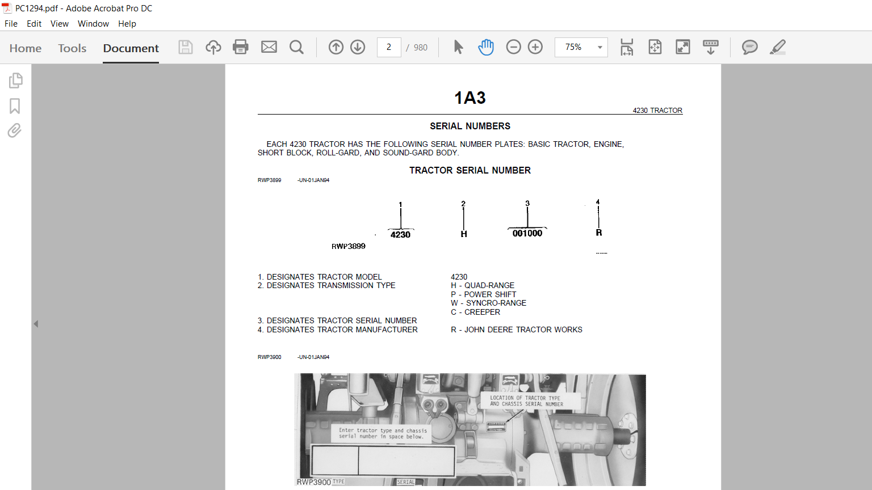This screenshot has height=490, width=872.
Task: Click the tractor serial plate photo
Action: tap(470, 429)
